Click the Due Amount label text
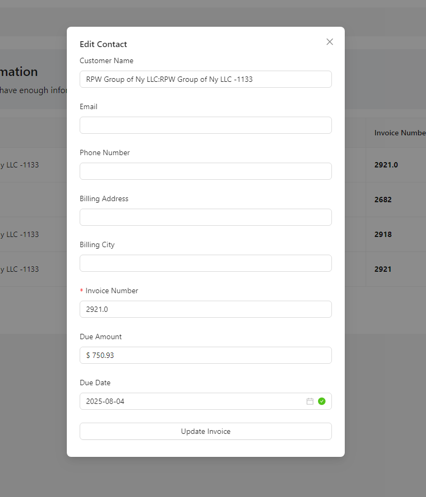This screenshot has width=426, height=497. click(x=100, y=337)
